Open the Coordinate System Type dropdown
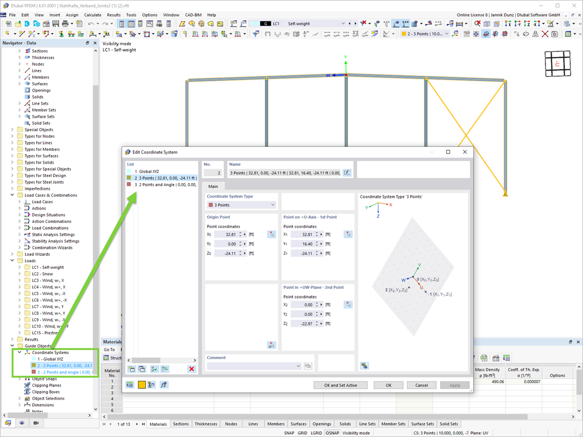The width and height of the screenshot is (583, 437). click(x=241, y=204)
